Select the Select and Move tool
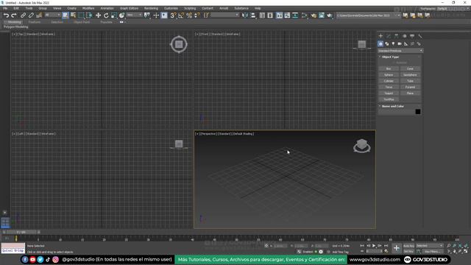 [x=98, y=15]
